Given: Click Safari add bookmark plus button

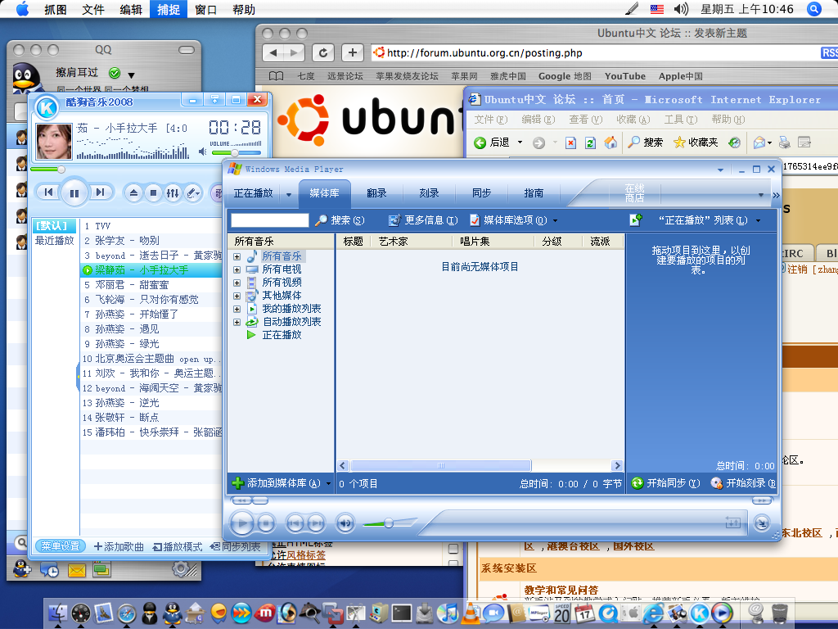Looking at the screenshot, I should click(x=352, y=52).
